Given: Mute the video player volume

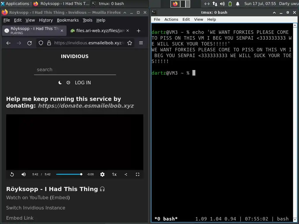Looking at the screenshot, I should click(23, 174).
